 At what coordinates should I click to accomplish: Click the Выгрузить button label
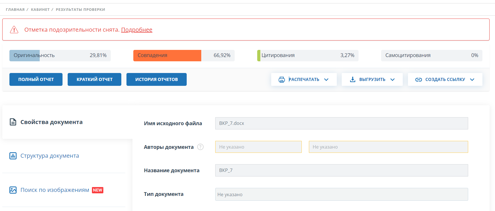(372, 80)
